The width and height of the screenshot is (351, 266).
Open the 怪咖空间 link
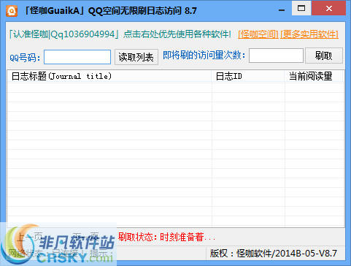(x=258, y=34)
